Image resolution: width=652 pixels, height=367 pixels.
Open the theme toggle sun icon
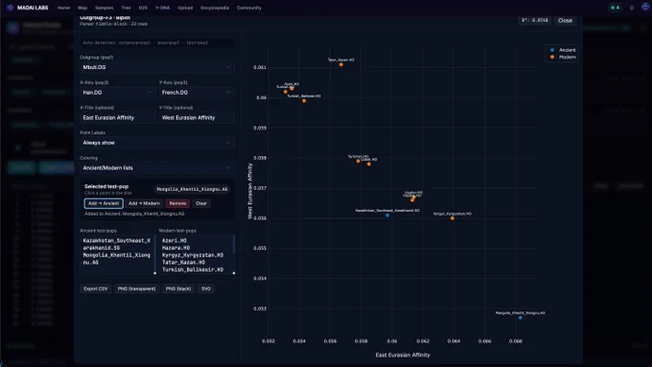[632, 8]
